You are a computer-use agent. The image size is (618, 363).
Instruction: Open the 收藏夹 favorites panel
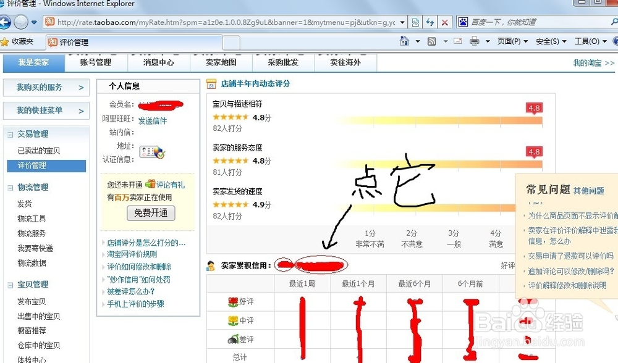click(x=21, y=43)
